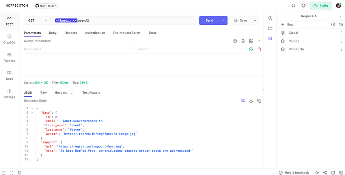Open the response Headers tab
The height and width of the screenshot is (175, 345).
(64, 93)
